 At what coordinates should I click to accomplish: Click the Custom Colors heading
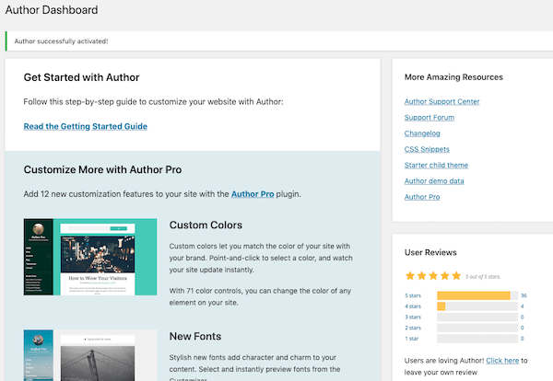coord(206,225)
